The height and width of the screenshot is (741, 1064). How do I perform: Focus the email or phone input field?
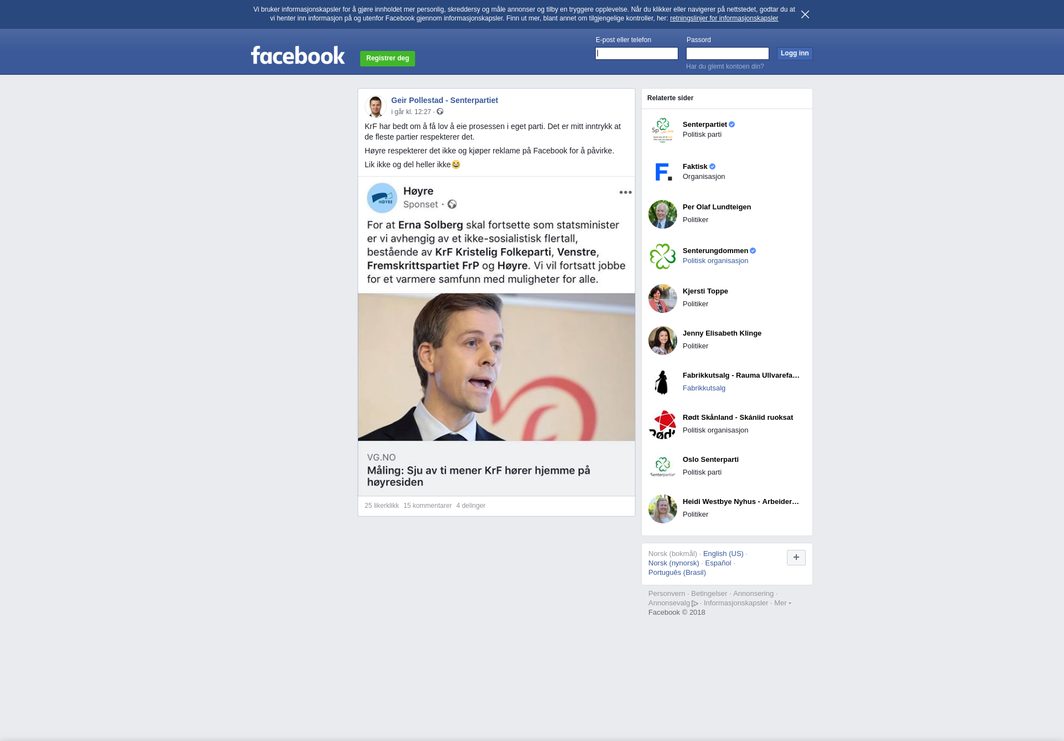coord(637,53)
